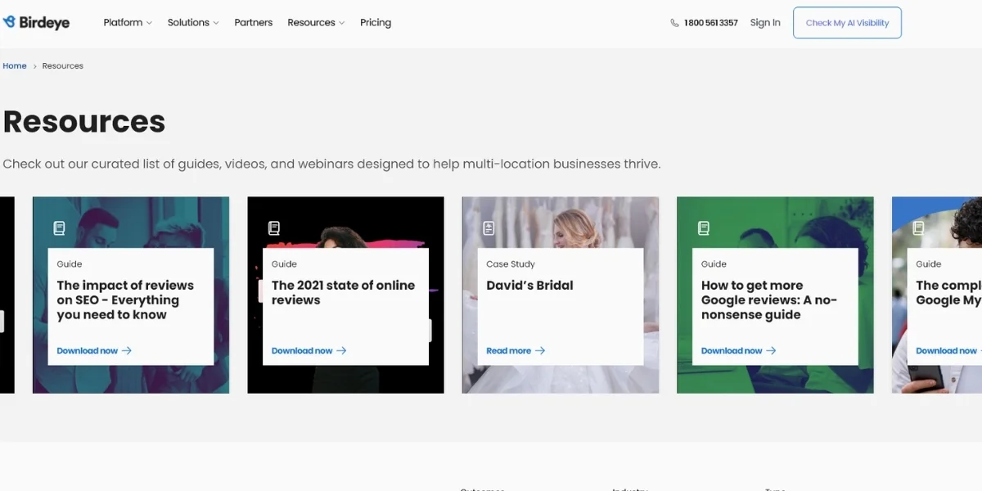Call the 1800 561 3357 number link
The height and width of the screenshot is (491, 982).
click(710, 23)
